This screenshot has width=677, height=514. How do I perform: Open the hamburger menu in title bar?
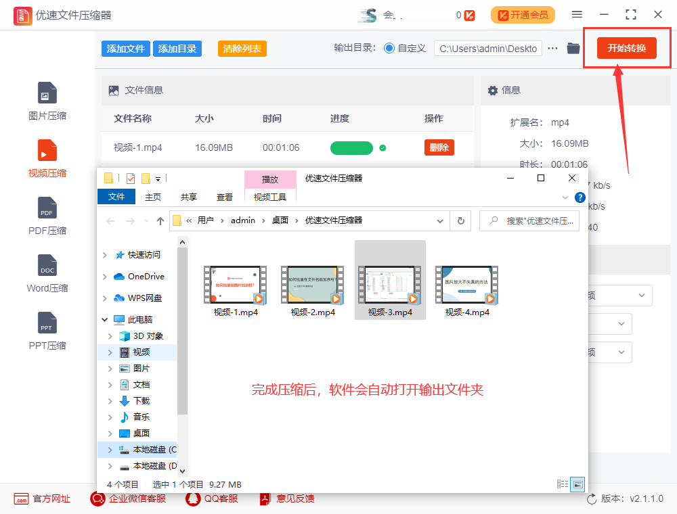click(x=577, y=15)
